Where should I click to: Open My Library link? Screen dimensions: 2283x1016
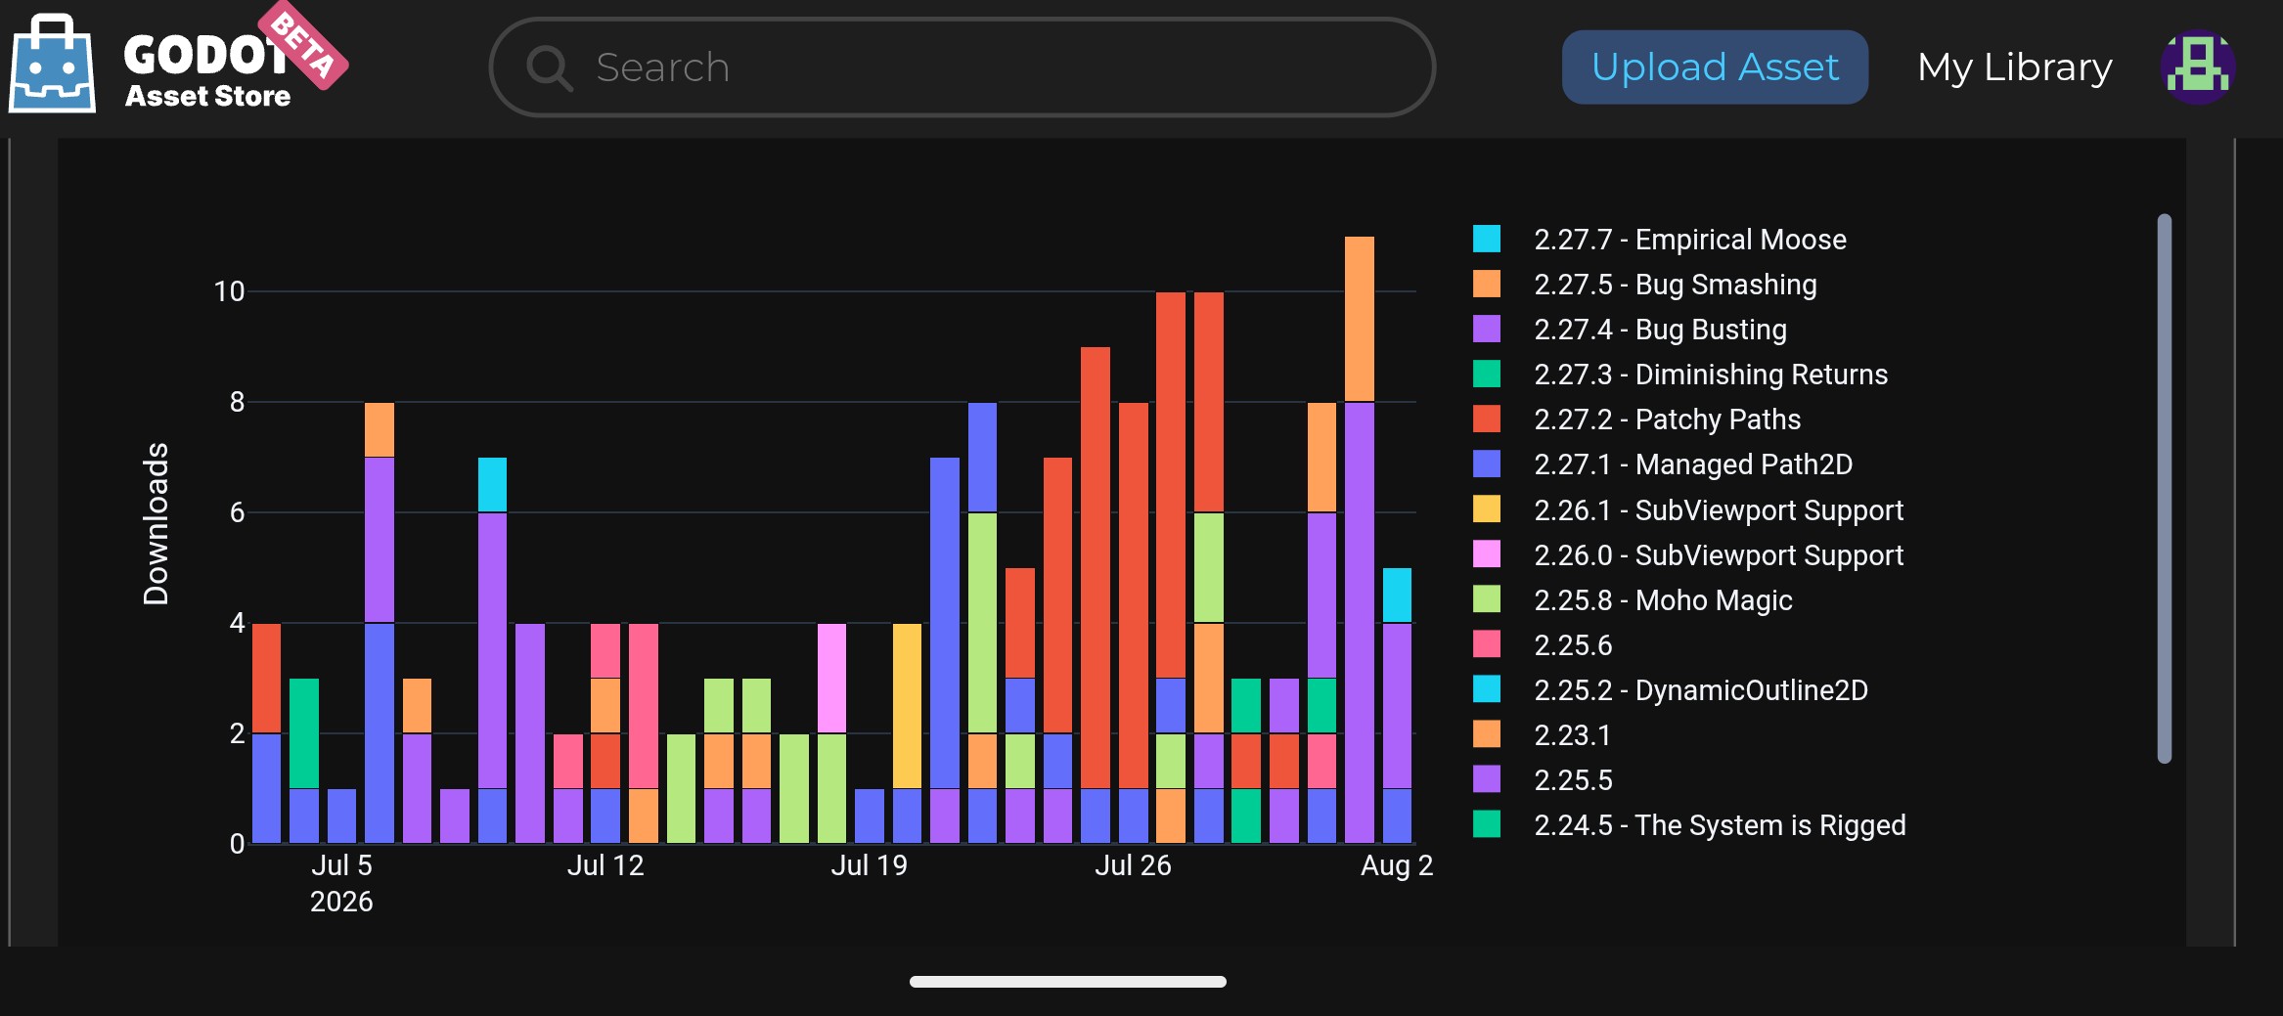point(2014,67)
